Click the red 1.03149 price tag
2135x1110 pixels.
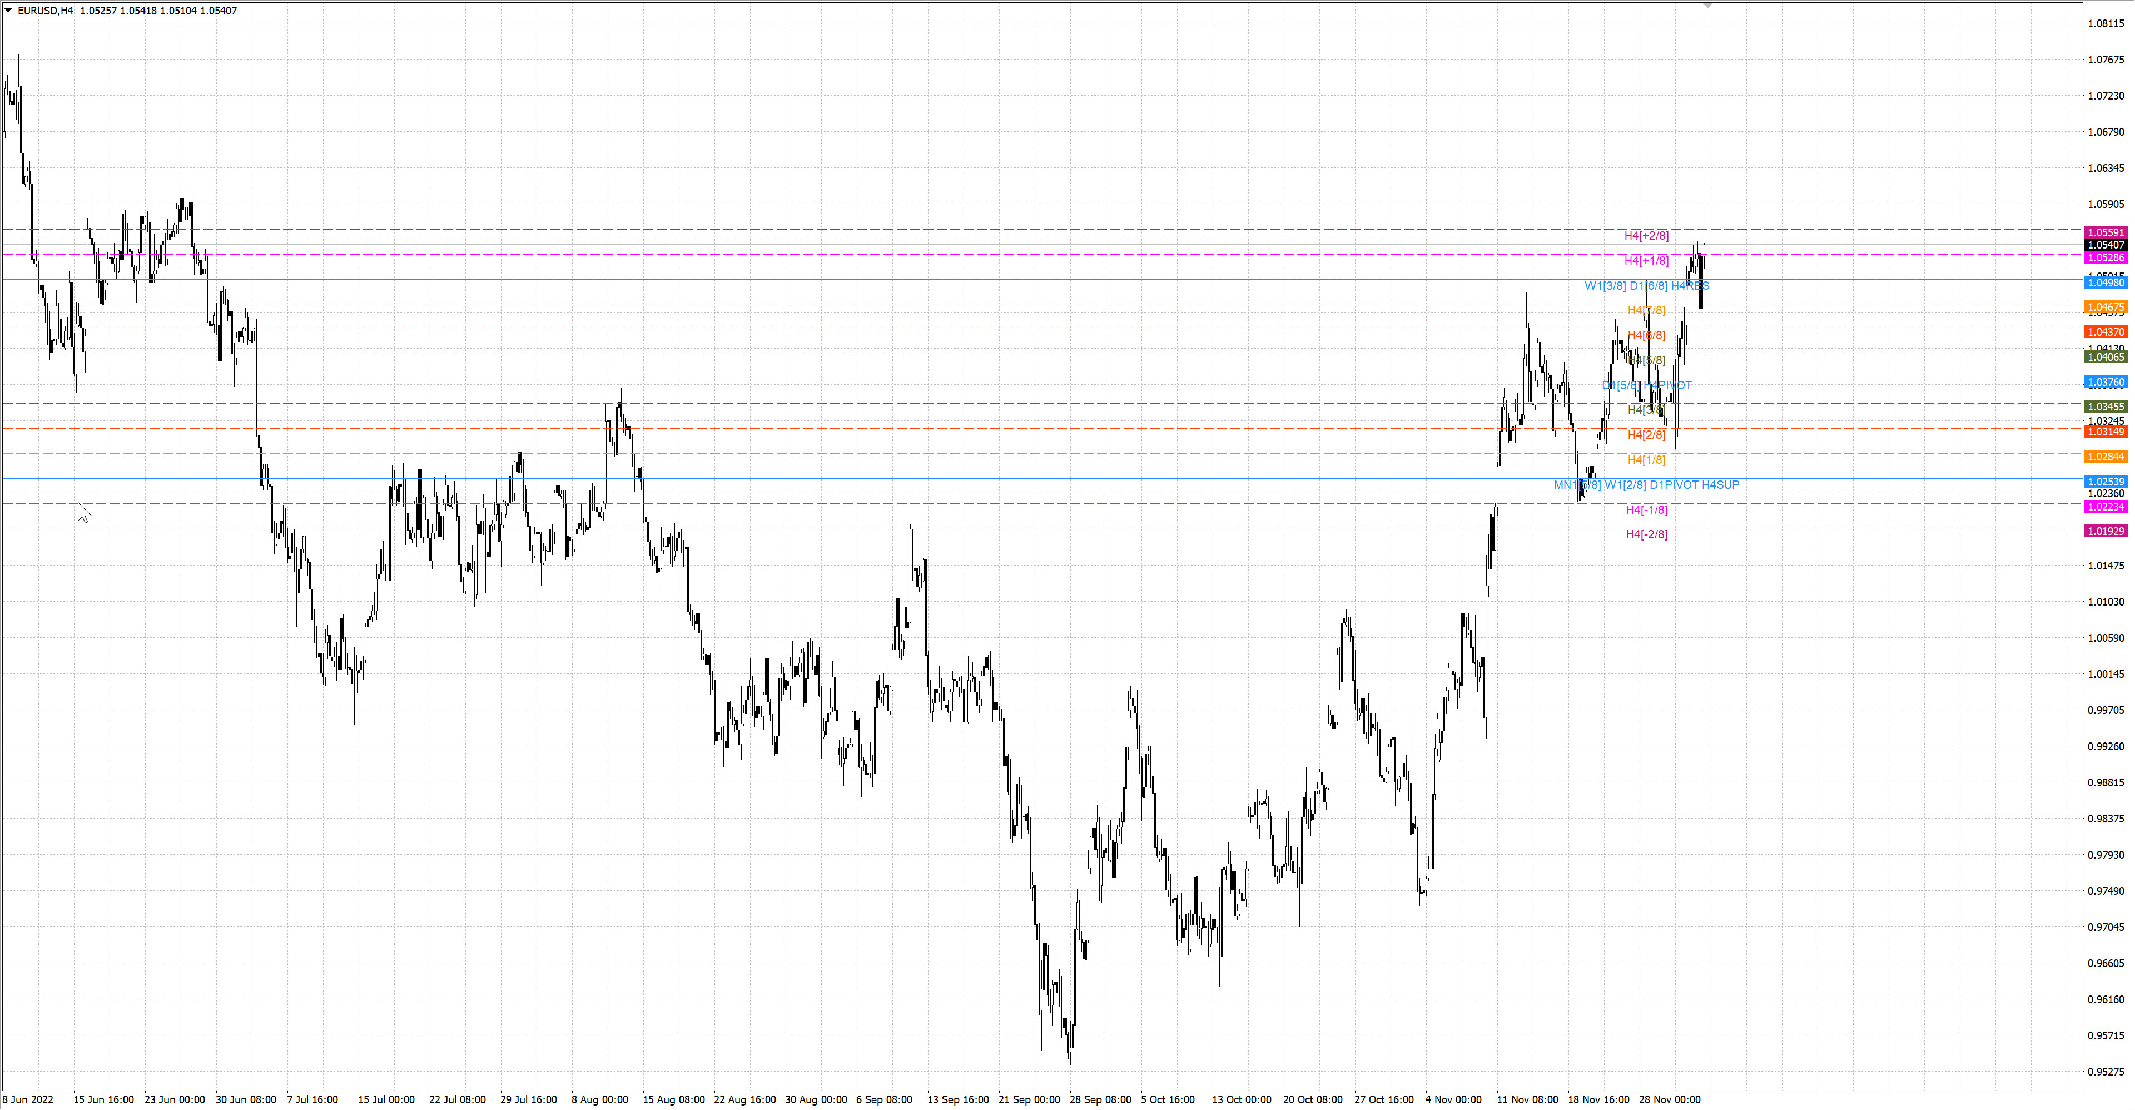click(2105, 432)
